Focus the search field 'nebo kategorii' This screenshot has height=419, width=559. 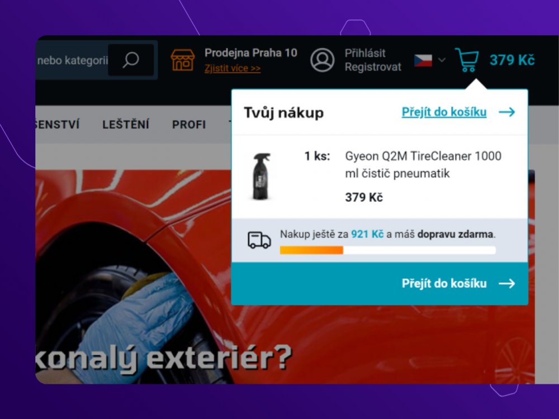coord(72,60)
